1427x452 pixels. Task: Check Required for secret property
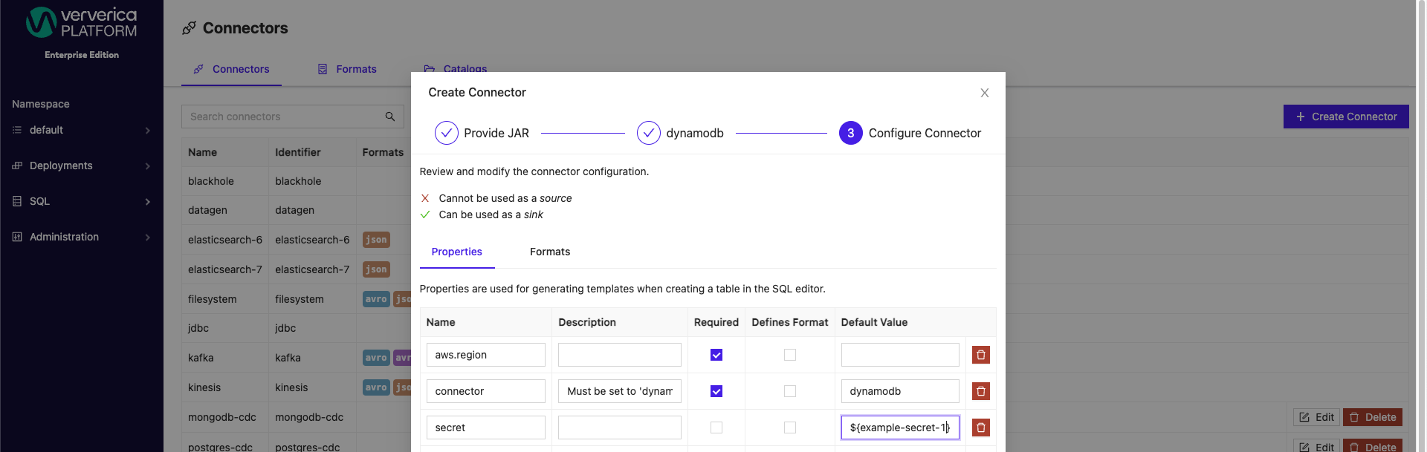[x=716, y=428]
